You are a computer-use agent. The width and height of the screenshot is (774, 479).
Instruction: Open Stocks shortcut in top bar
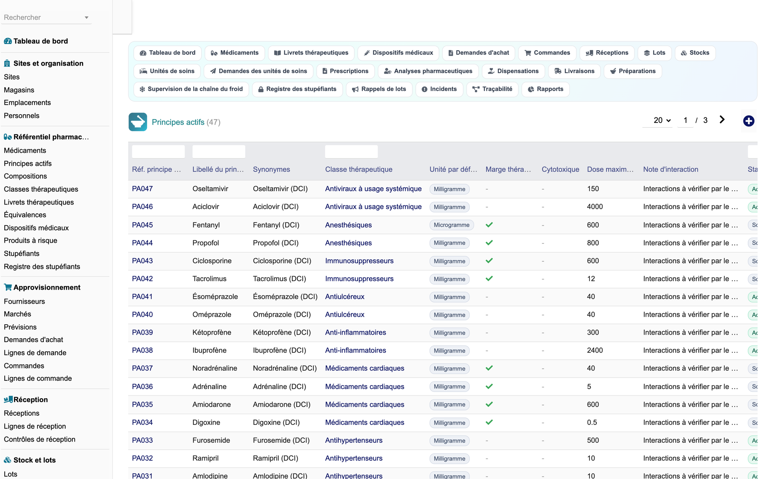point(695,53)
